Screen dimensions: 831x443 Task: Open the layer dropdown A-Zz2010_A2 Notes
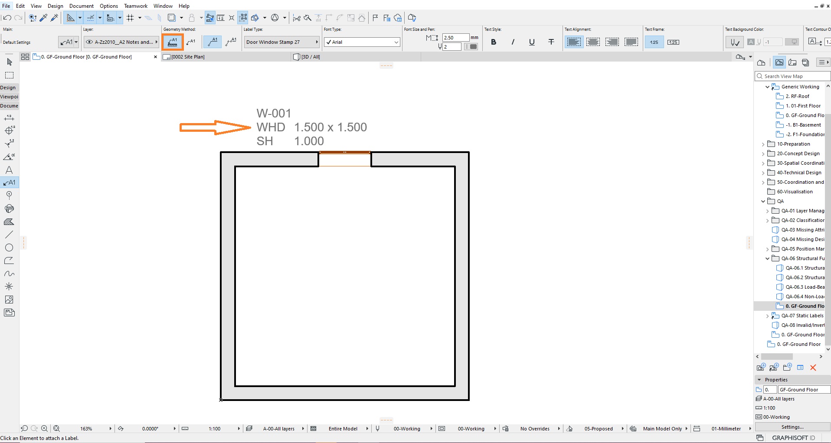[x=121, y=42]
